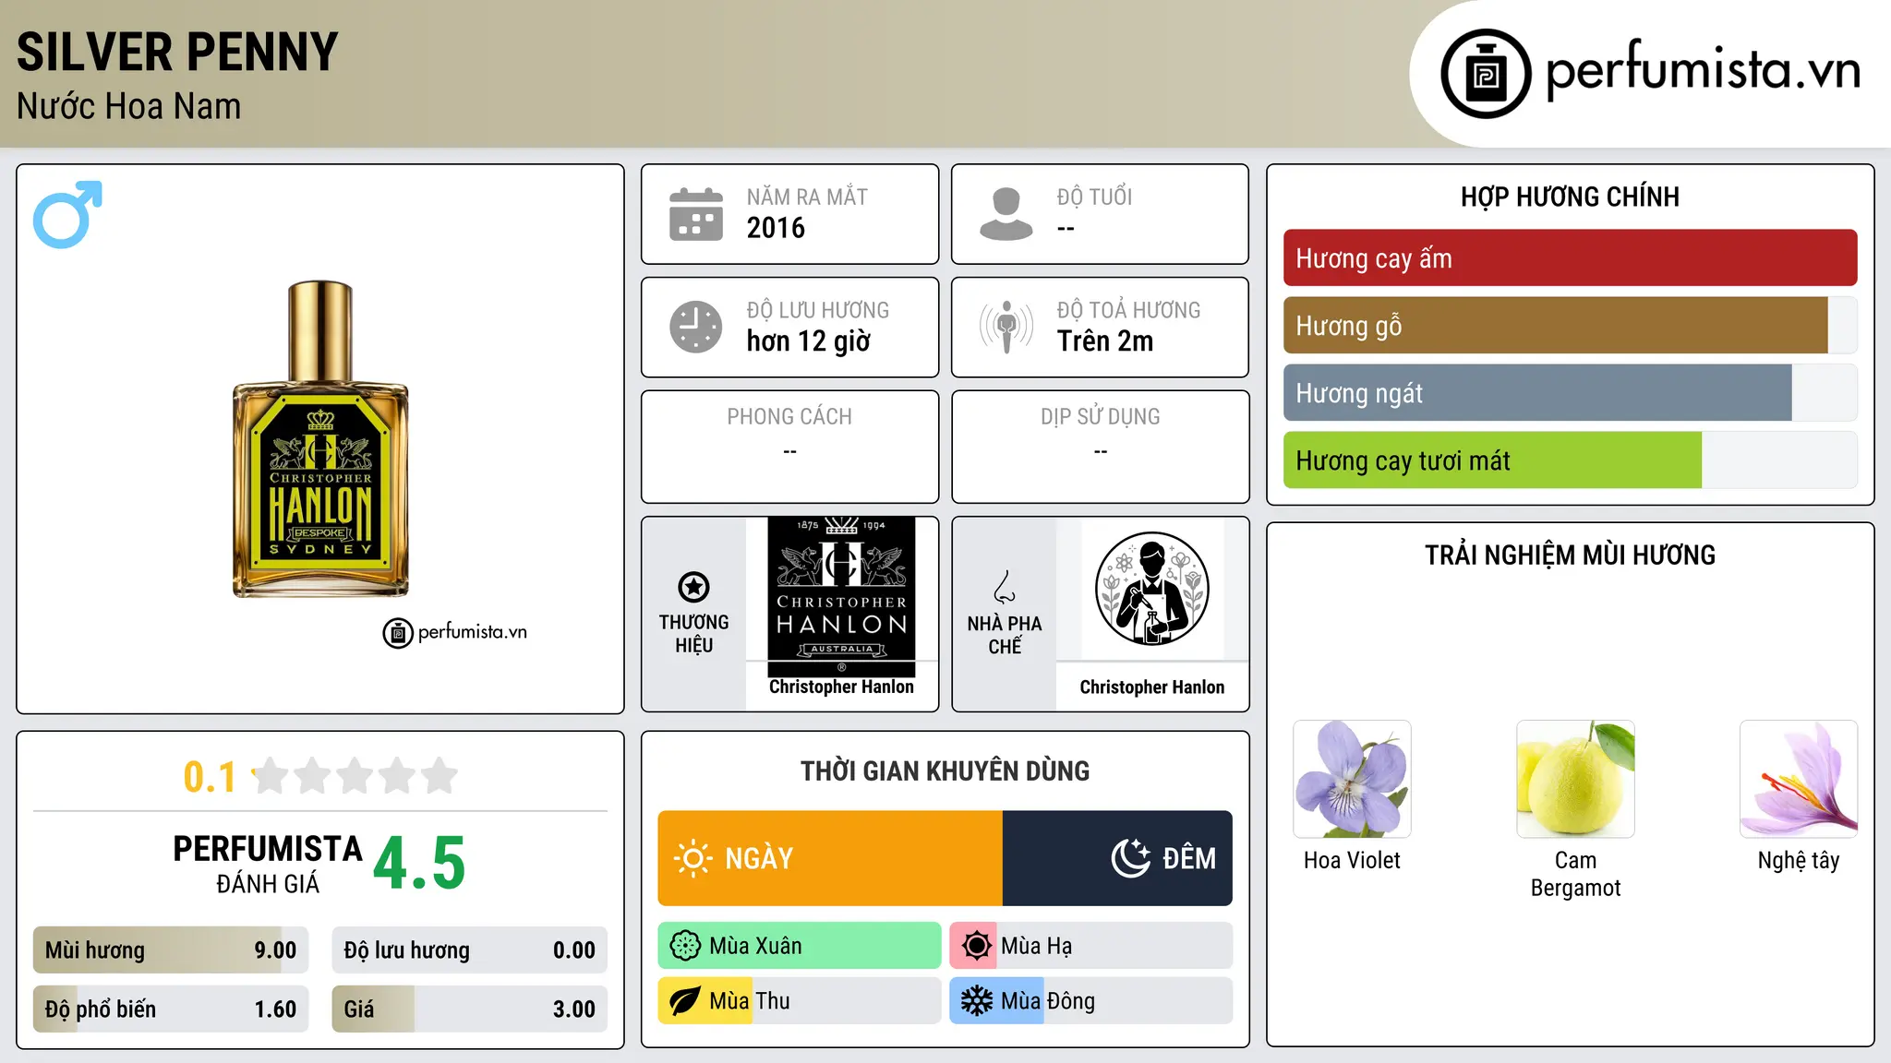Screen dimensions: 1891x1063
Task: Click the Hương gỗ accord bar
Action: (1570, 326)
